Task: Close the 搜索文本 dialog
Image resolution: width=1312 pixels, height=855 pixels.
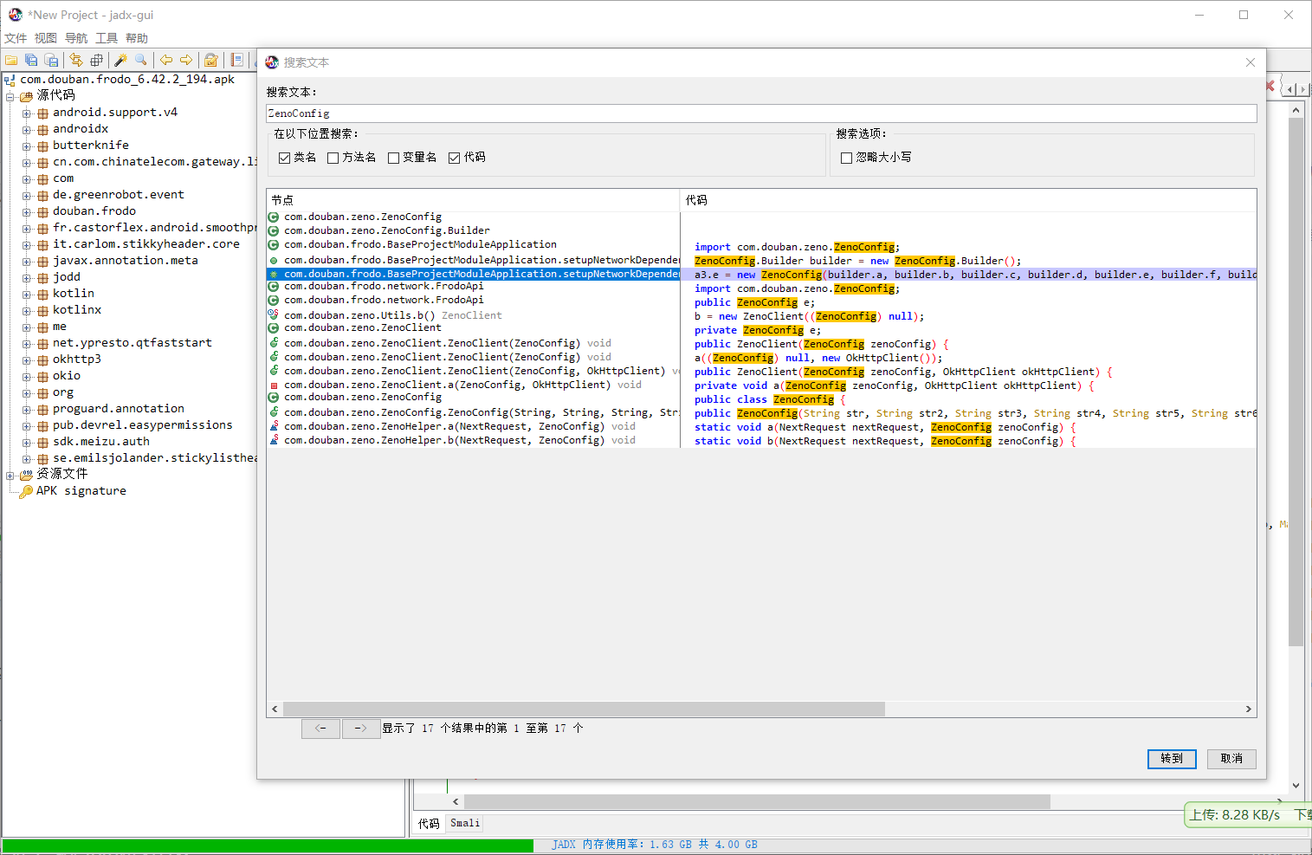Action: [x=1250, y=62]
